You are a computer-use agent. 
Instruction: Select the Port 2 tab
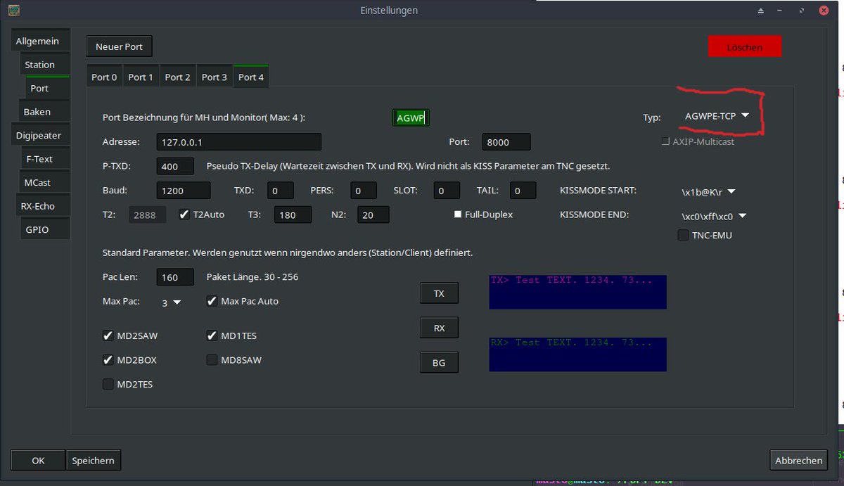[177, 76]
